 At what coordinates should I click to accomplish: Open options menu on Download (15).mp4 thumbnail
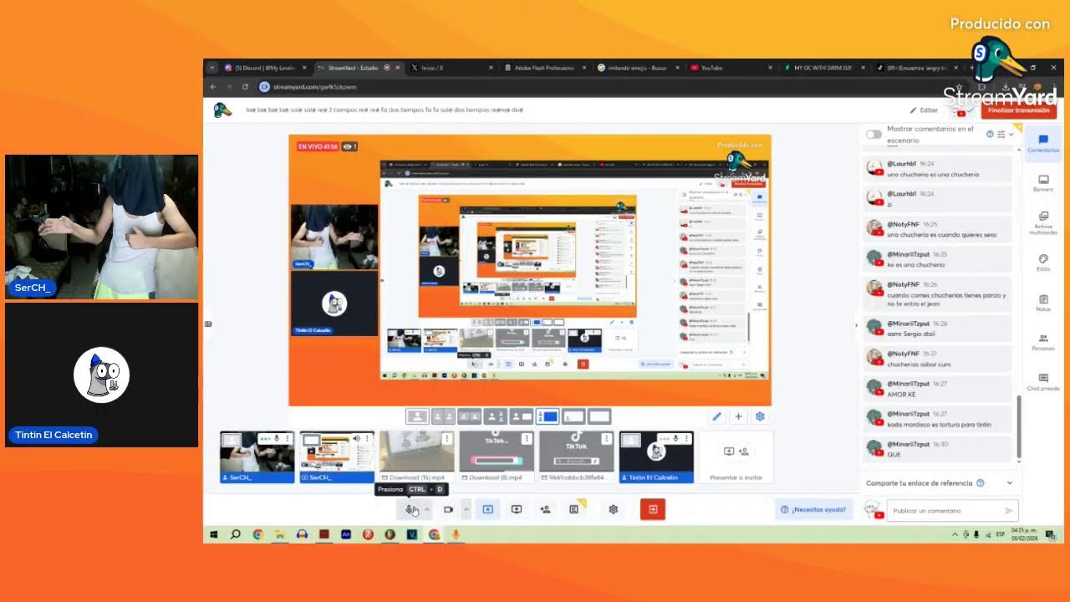pyautogui.click(x=447, y=438)
